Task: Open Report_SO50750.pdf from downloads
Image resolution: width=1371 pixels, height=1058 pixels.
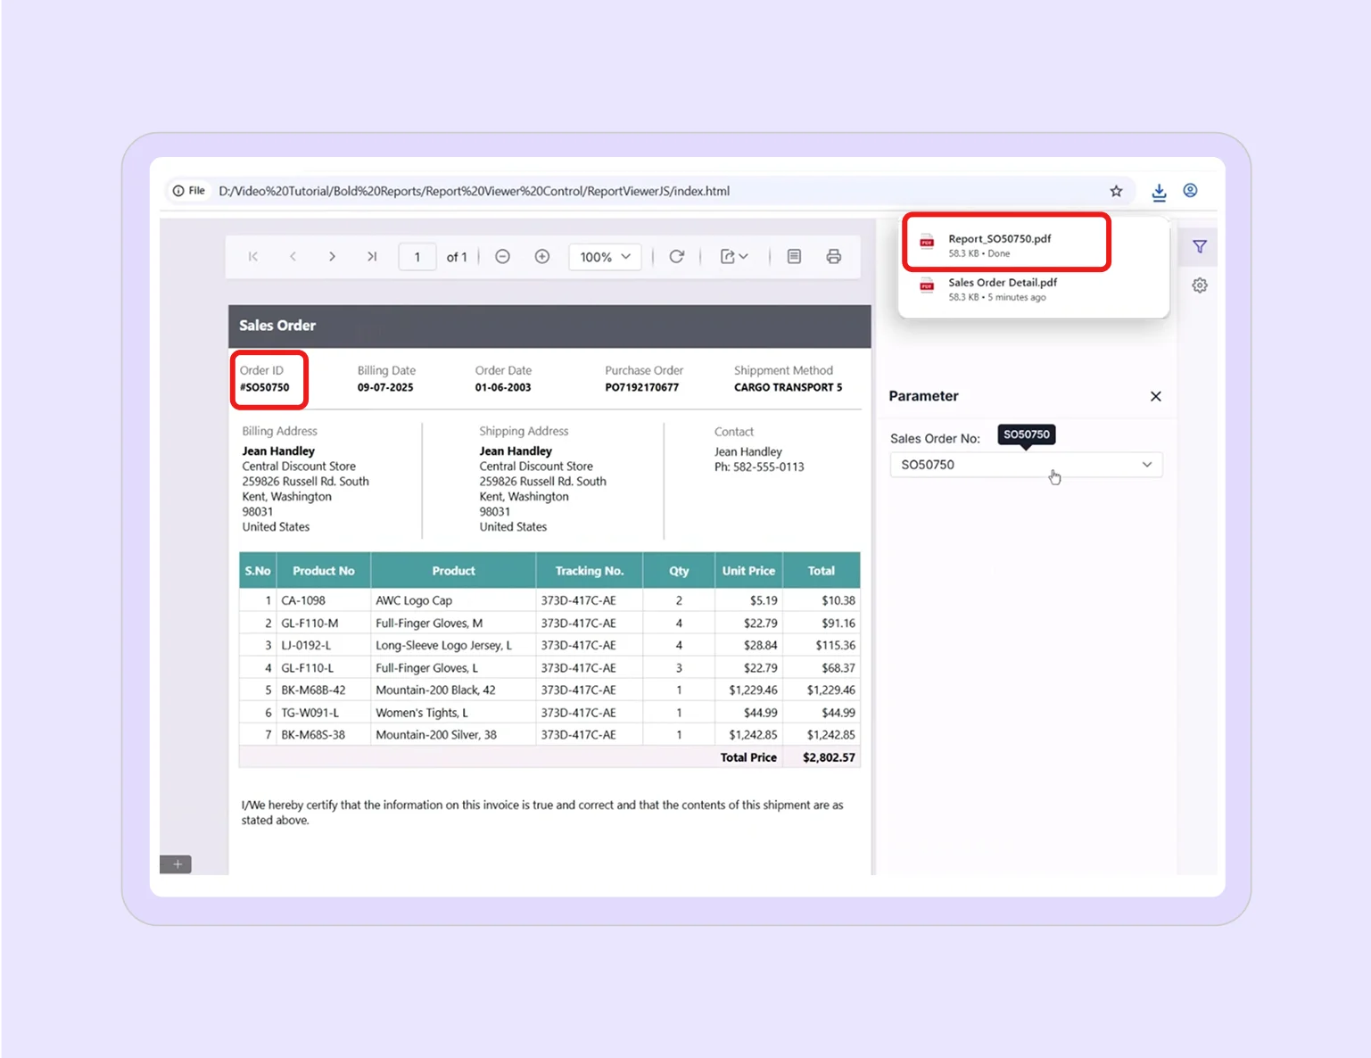Action: (999, 244)
